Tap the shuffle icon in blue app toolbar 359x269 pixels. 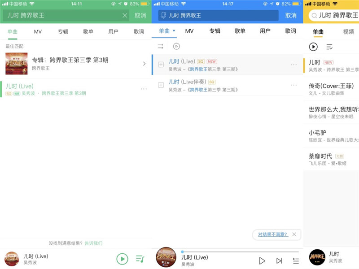pyautogui.click(x=161, y=47)
